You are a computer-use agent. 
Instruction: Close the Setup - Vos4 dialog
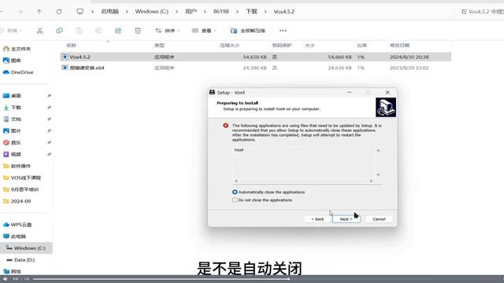coord(387,93)
